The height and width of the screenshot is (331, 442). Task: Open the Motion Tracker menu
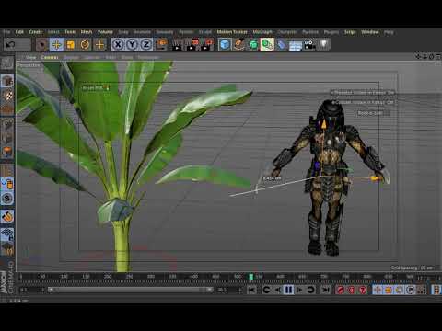[232, 32]
